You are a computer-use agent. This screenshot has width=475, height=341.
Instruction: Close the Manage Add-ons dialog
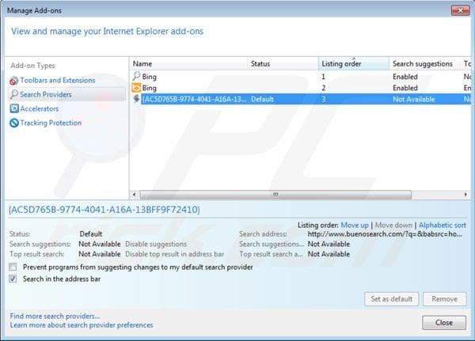pos(444,323)
